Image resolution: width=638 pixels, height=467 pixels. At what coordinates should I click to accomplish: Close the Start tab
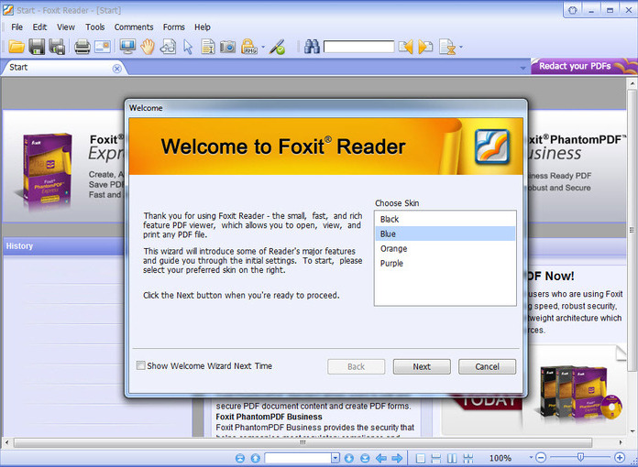tap(116, 69)
